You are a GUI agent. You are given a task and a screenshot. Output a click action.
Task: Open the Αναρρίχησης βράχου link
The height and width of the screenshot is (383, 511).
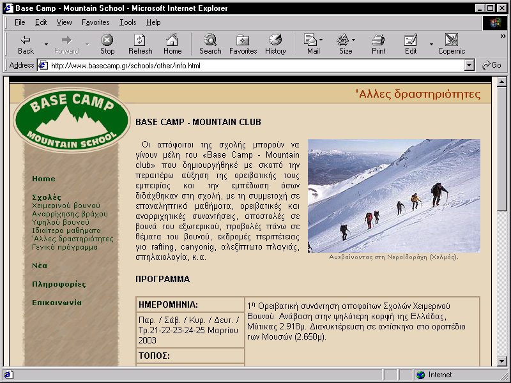point(70,214)
